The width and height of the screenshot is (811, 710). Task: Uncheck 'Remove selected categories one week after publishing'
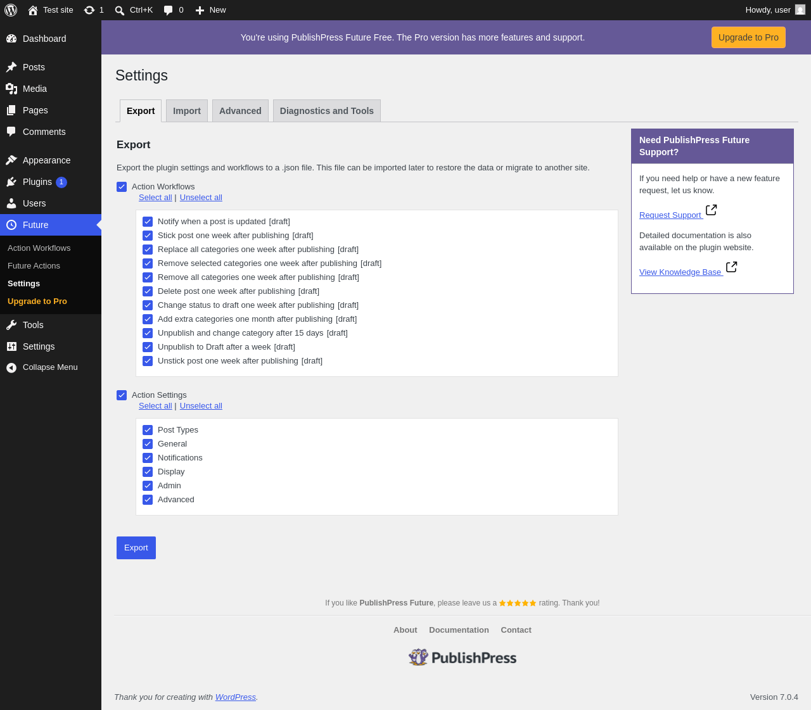[148, 263]
